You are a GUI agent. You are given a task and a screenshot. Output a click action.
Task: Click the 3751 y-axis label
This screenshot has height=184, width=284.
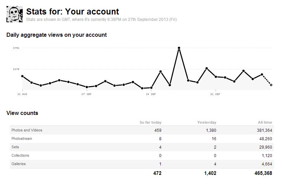16,48
